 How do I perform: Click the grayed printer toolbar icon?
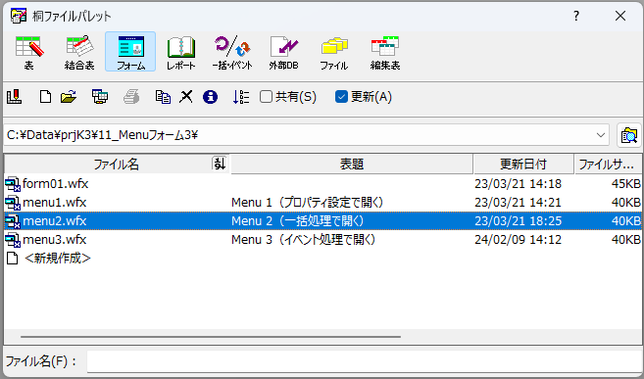pos(131,97)
